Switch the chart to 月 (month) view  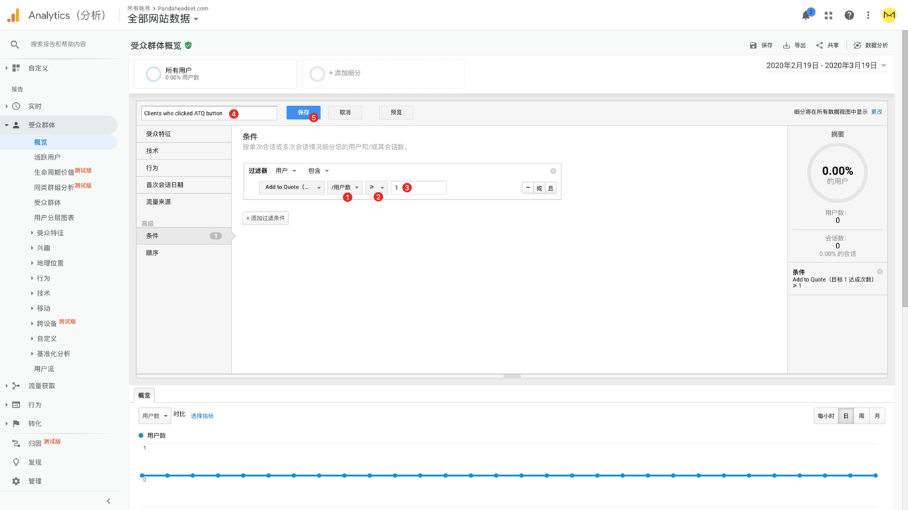click(x=877, y=416)
